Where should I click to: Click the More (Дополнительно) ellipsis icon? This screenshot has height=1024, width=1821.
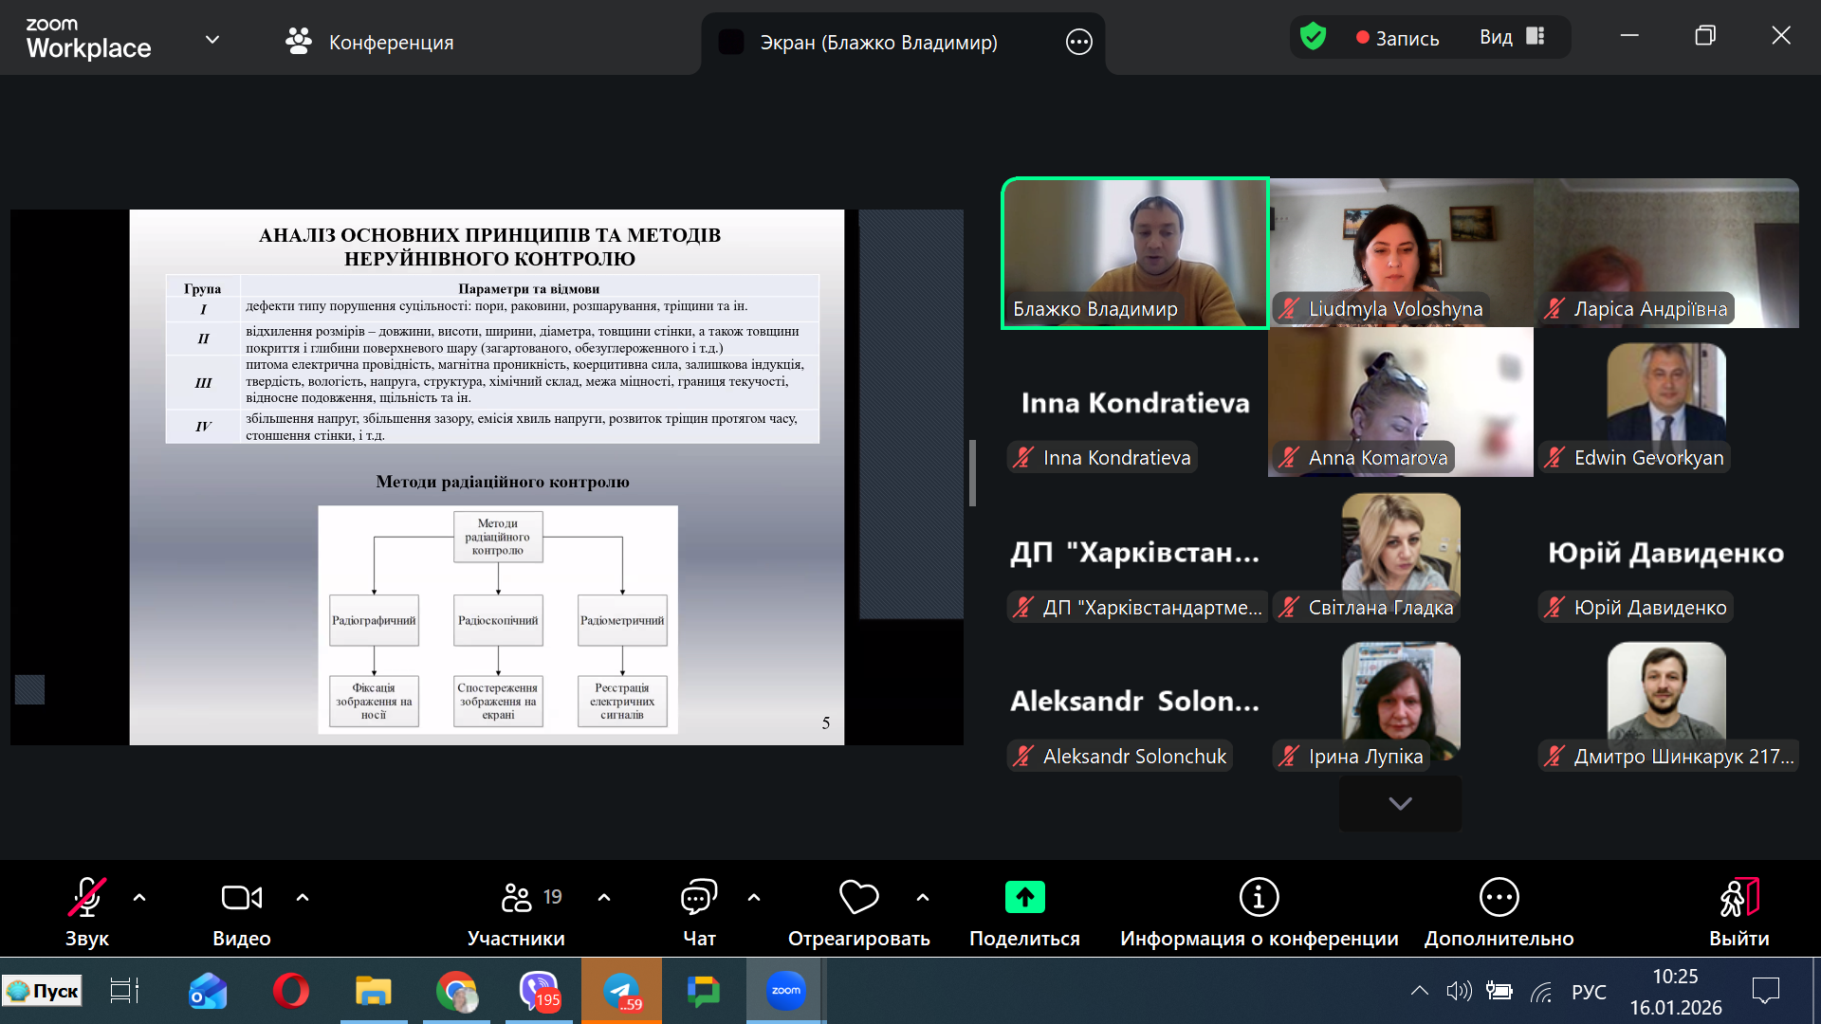[1499, 898]
